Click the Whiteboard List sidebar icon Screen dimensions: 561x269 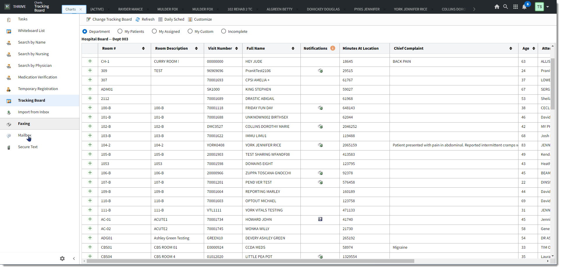click(9, 31)
